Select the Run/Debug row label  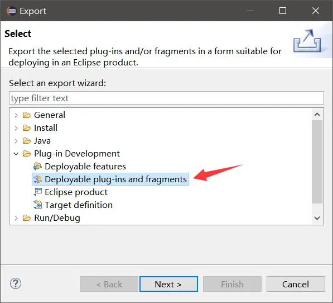[x=57, y=218]
